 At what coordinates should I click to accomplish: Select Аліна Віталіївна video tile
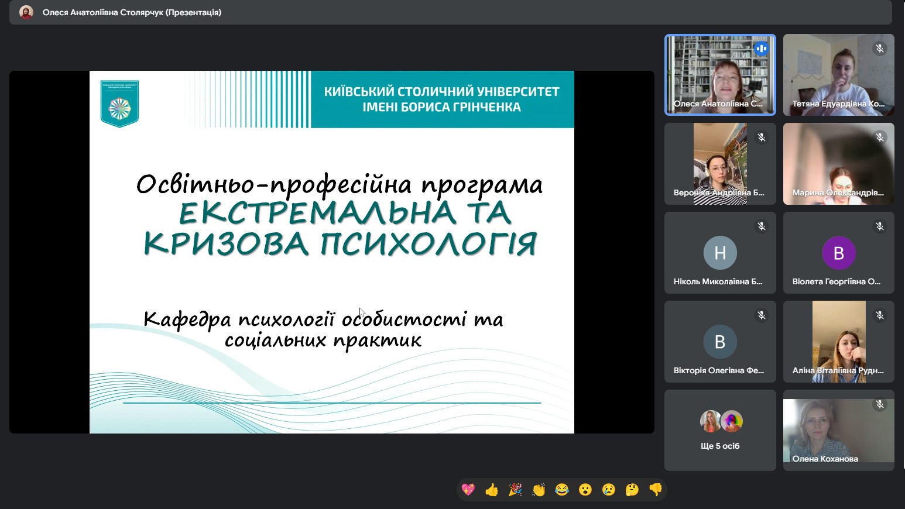pyautogui.click(x=839, y=342)
